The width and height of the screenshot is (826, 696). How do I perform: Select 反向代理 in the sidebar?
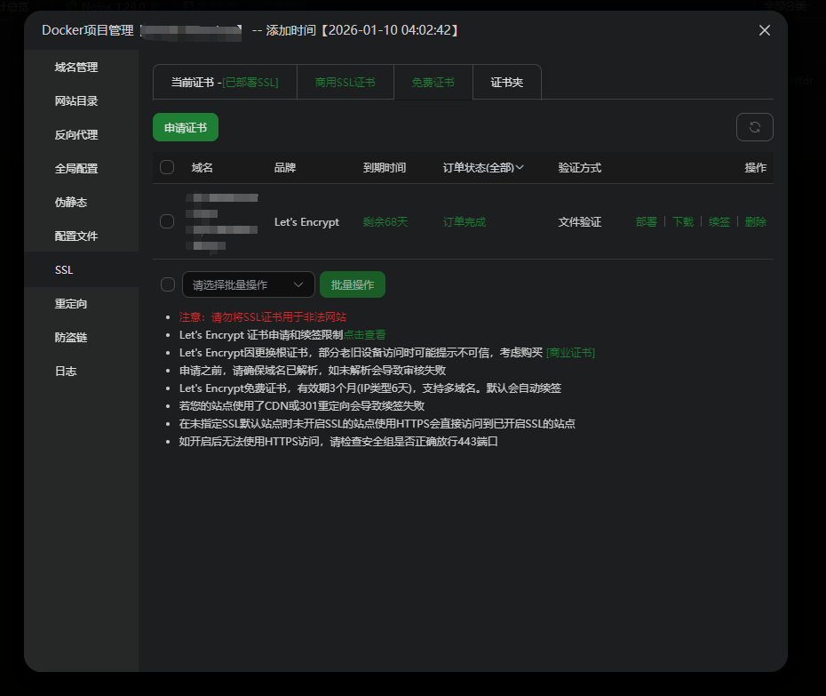[x=76, y=135]
